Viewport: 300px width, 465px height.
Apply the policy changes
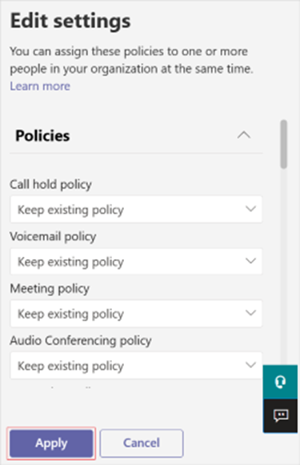(51, 443)
